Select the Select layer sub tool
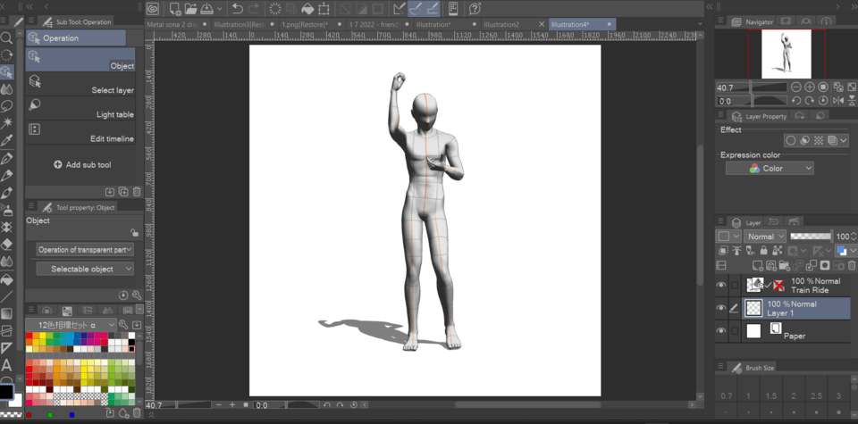The height and width of the screenshot is (424, 858). point(80,84)
